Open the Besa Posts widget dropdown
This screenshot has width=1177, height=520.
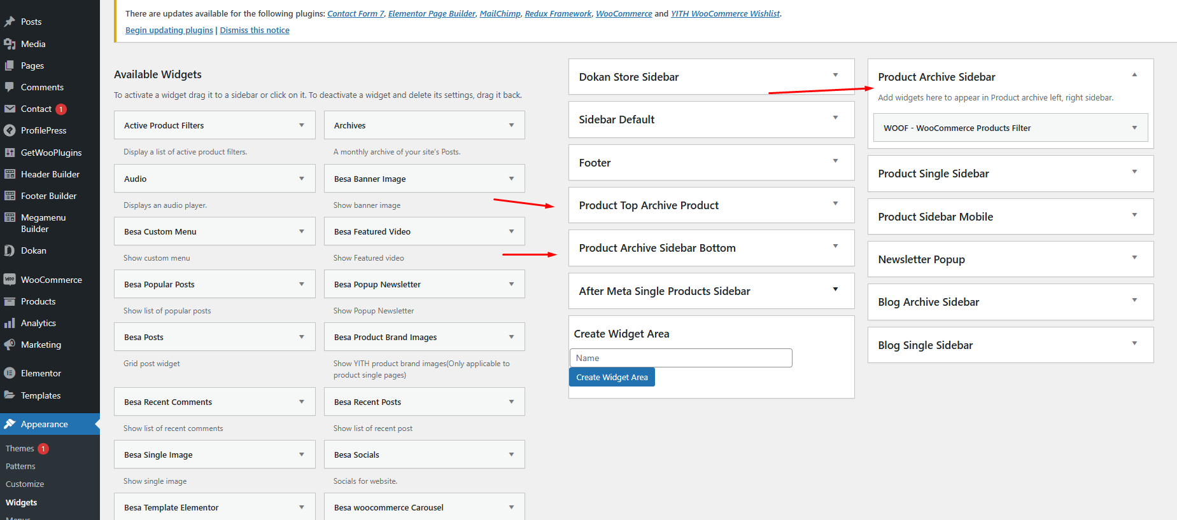tap(302, 337)
